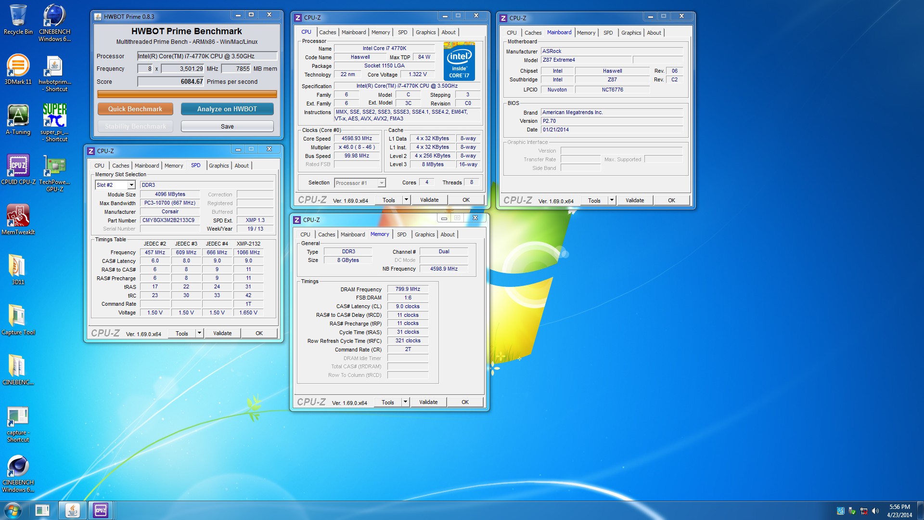Select the About tab in Mainboard CPU-Z window

click(x=654, y=33)
